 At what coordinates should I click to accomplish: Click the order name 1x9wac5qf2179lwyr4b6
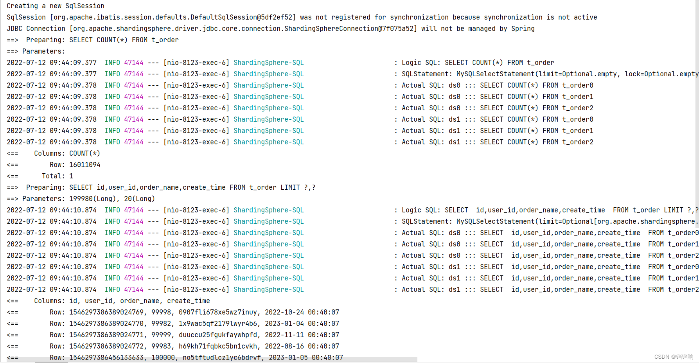218,323
